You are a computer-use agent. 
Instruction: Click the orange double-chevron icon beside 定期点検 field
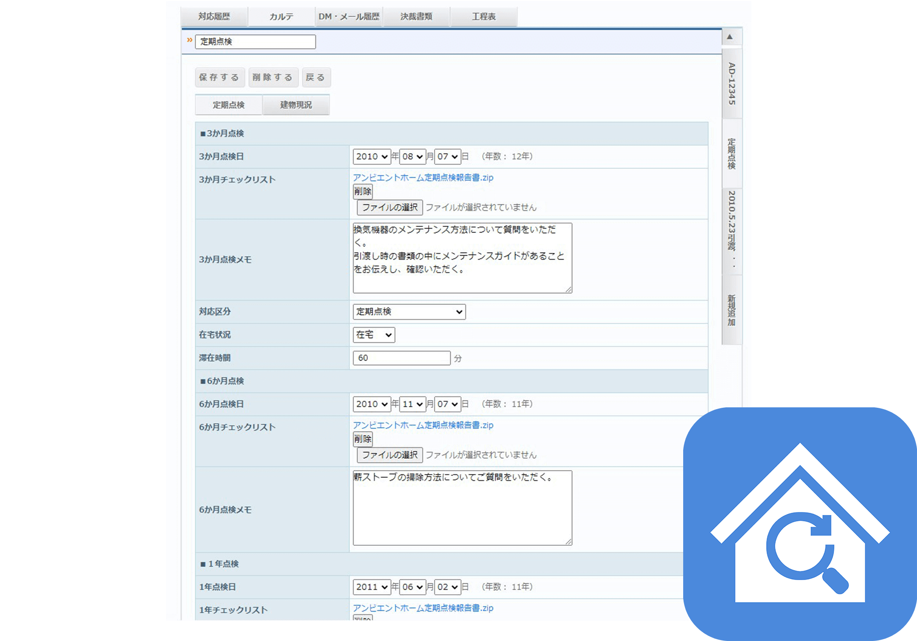tap(189, 40)
